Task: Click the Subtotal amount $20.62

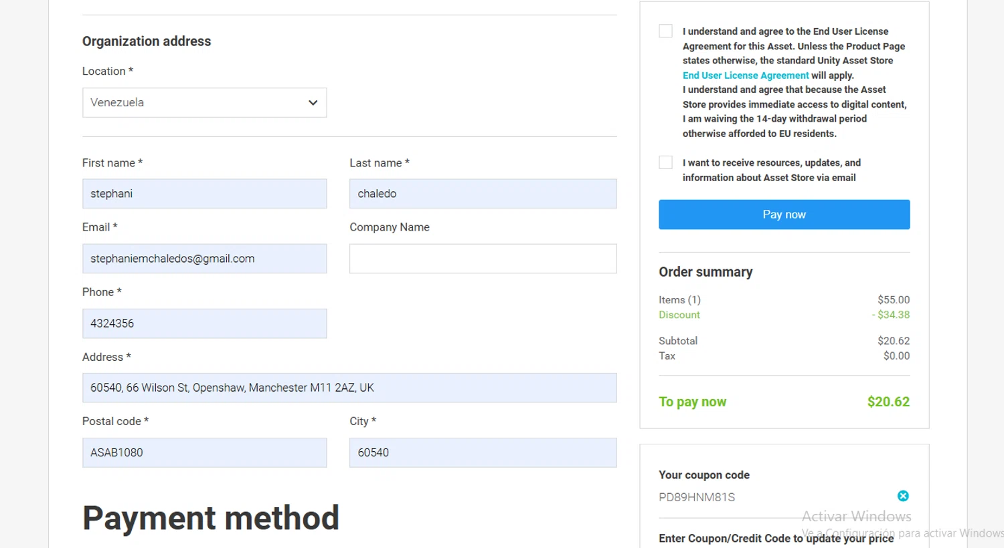Action: 894,341
